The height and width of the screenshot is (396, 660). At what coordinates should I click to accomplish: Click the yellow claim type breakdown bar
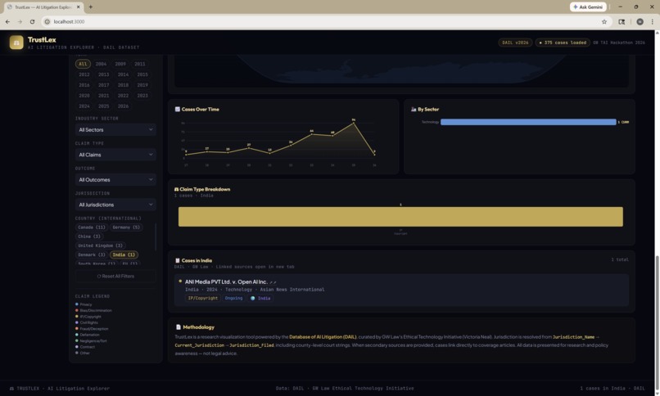tap(400, 217)
